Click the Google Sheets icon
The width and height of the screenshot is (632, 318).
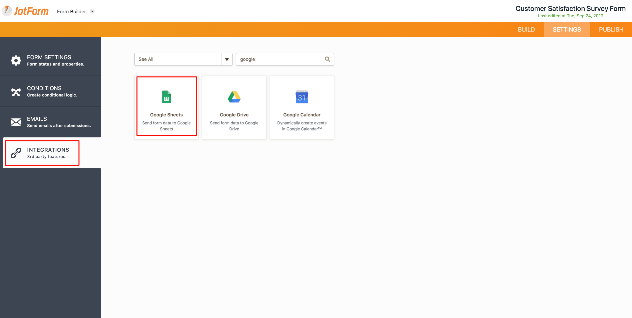coord(167,97)
